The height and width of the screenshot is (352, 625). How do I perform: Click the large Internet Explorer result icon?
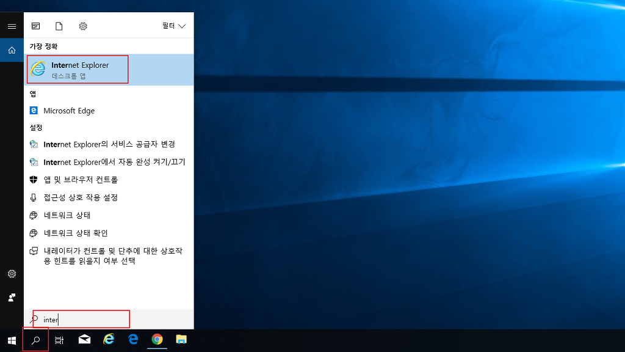pos(38,70)
